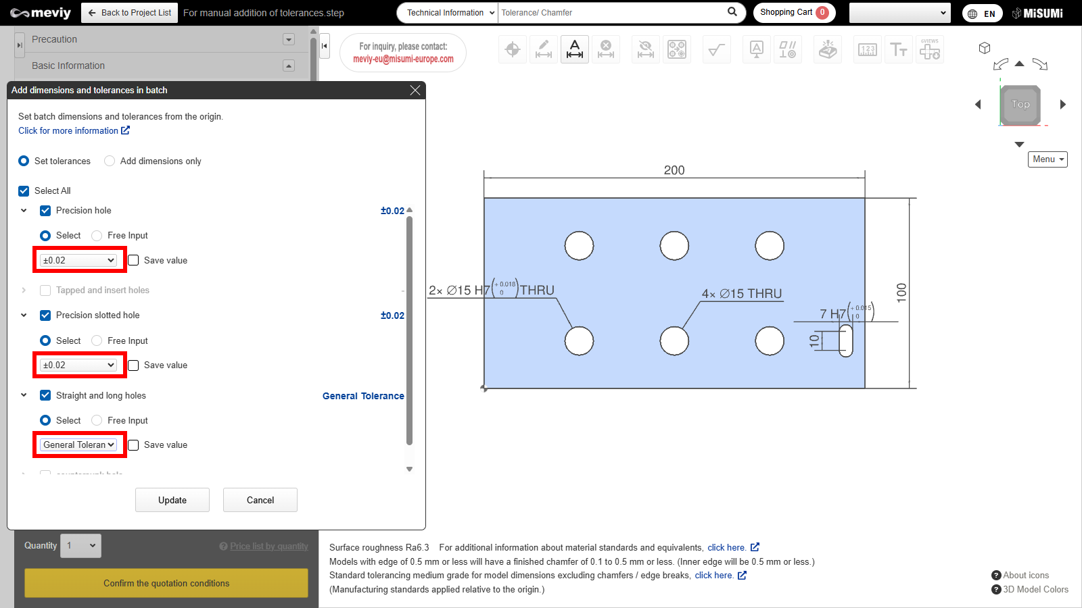Open the Precision hole tolerance dropdown
The image size is (1082, 608).
(x=78, y=261)
